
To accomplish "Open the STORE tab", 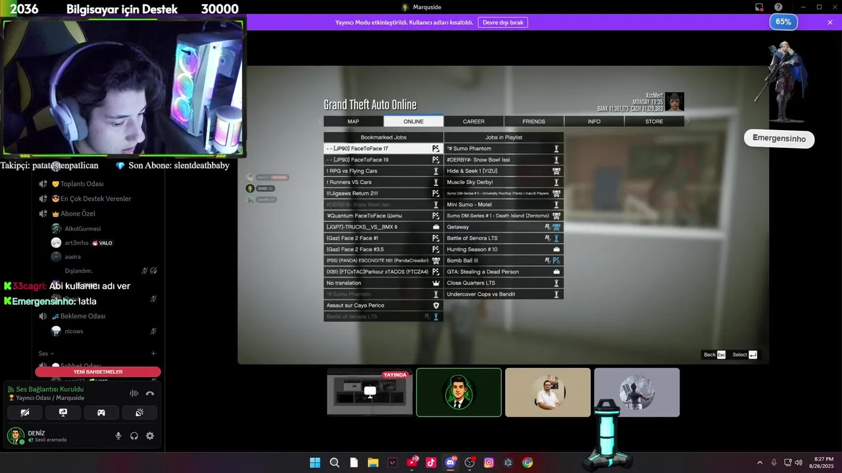I will point(654,122).
